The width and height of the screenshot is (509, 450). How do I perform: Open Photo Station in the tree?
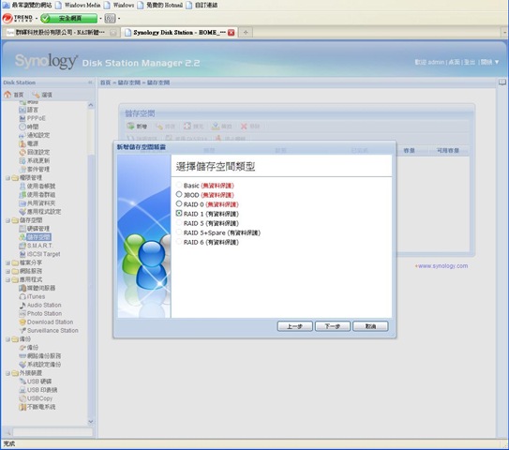(x=40, y=313)
